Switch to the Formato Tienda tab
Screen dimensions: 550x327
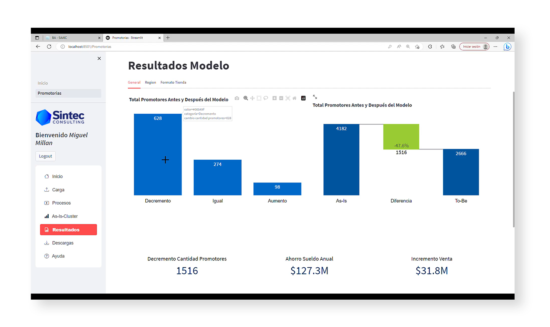coord(173,83)
